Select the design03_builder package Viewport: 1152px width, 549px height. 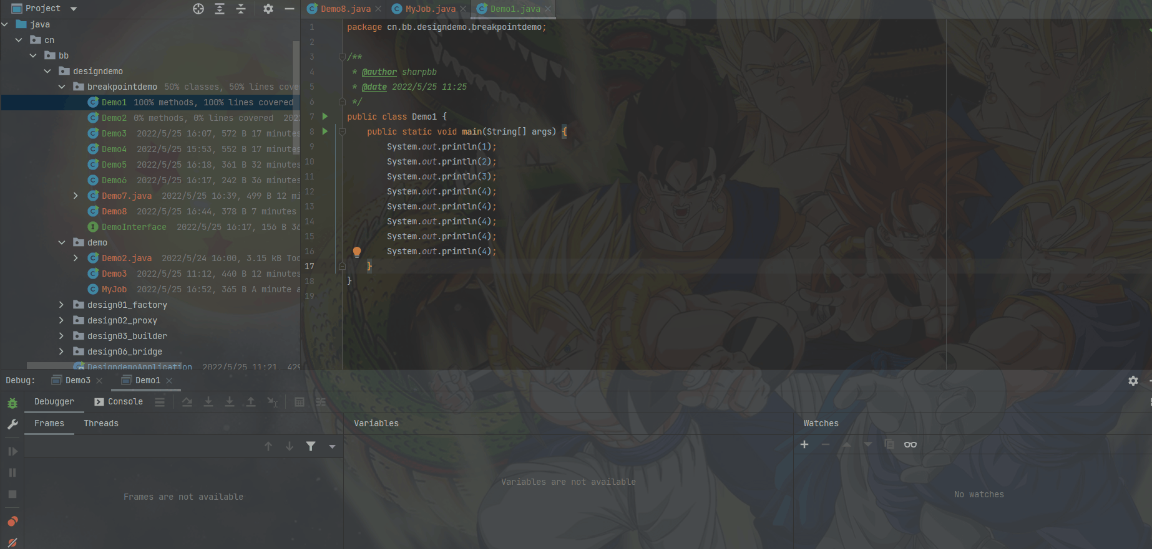[127, 336]
